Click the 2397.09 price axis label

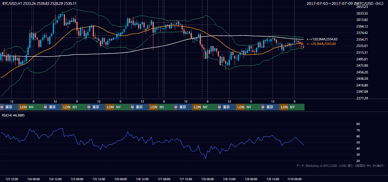click(x=362, y=92)
